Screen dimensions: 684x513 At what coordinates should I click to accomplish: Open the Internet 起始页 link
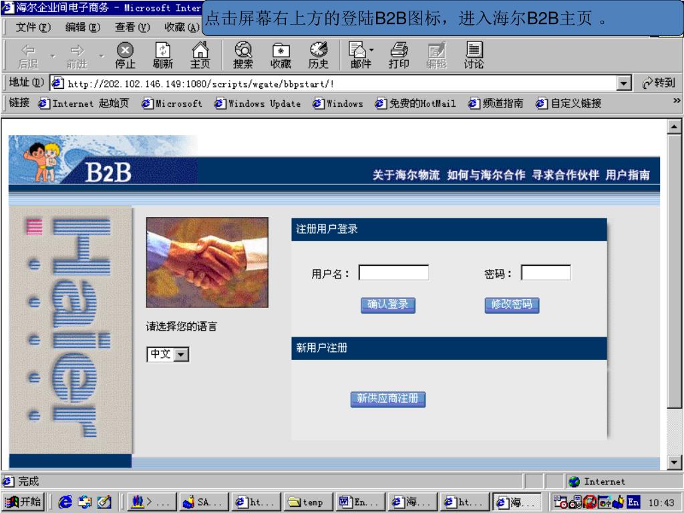(x=83, y=104)
